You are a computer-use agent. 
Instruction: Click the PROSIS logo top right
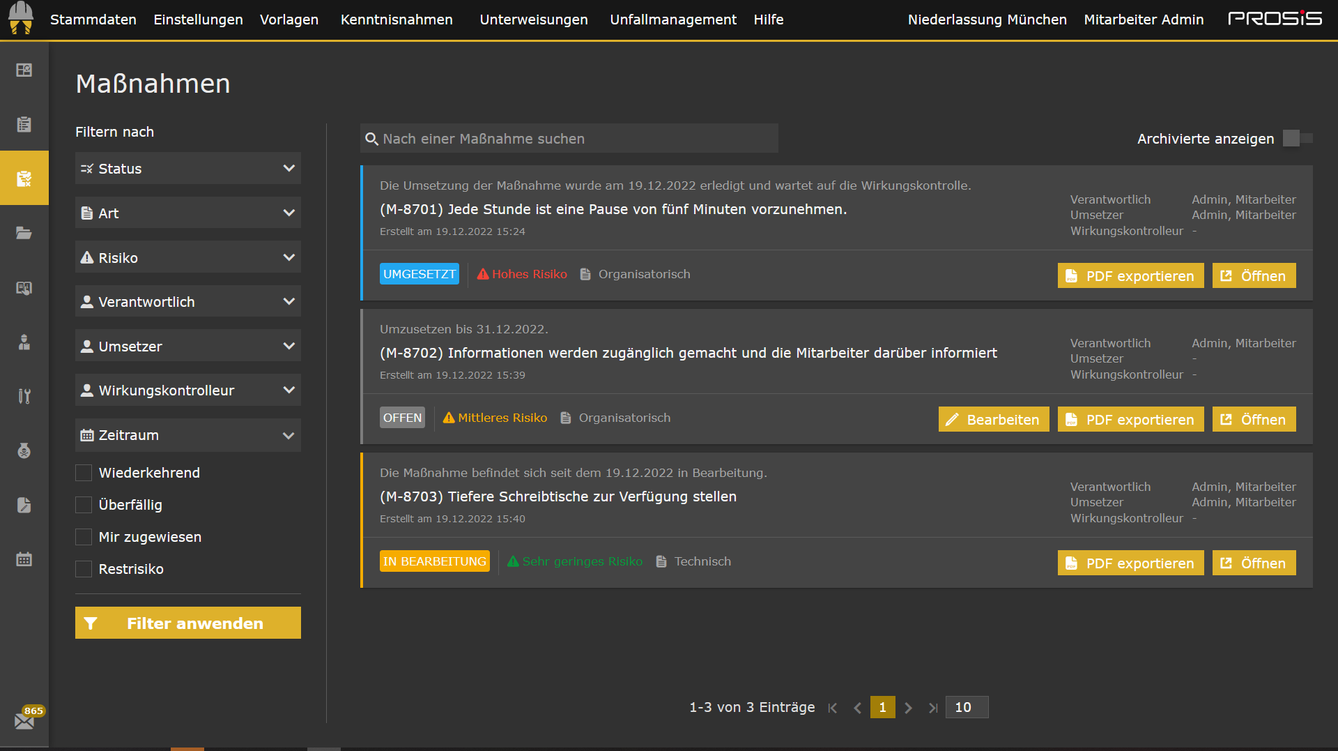tap(1277, 19)
